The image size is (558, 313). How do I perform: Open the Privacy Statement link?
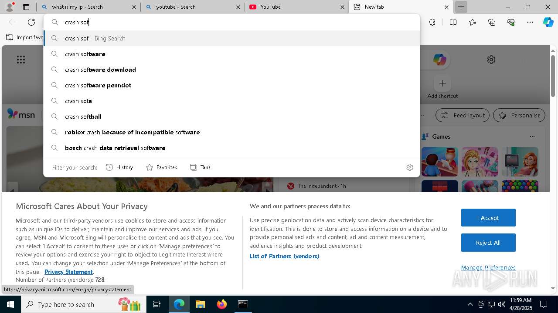(68, 272)
